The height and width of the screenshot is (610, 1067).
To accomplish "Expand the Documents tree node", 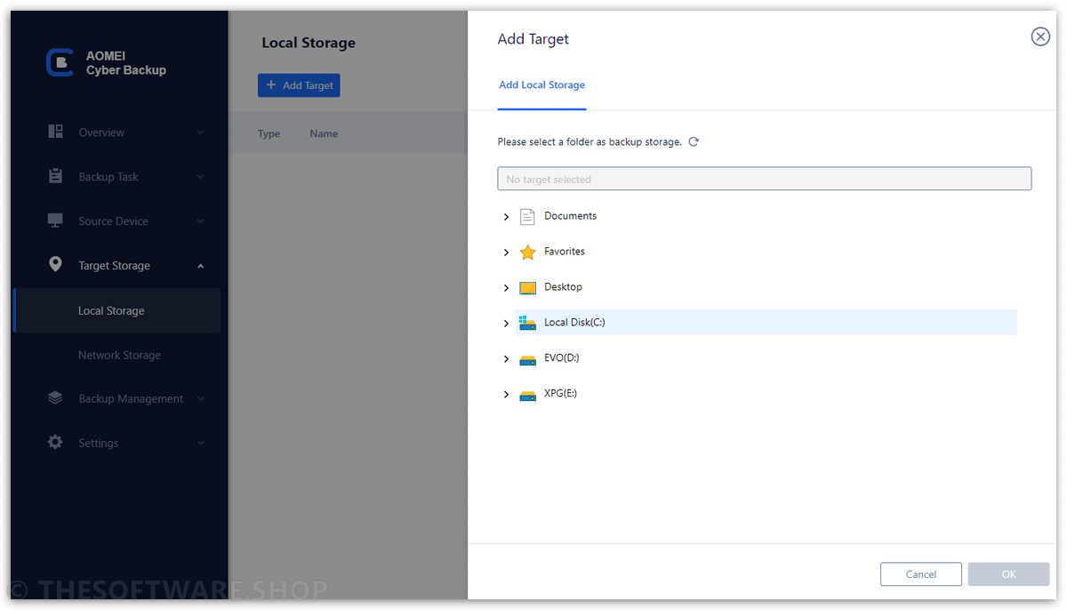I will [x=506, y=217].
